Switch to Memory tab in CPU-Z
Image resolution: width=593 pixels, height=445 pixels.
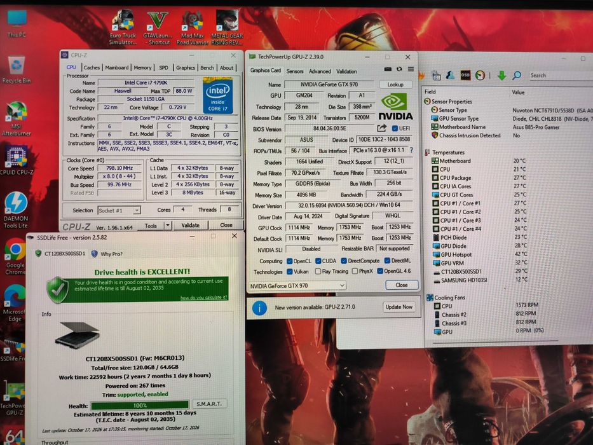point(142,68)
